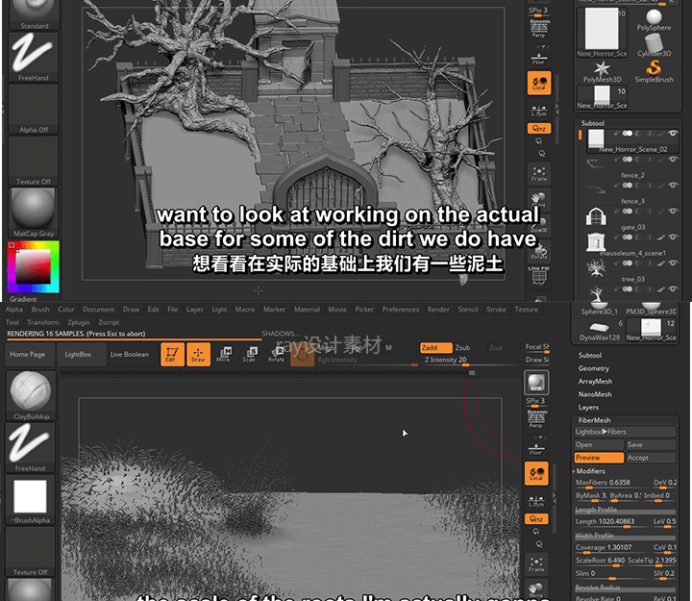Click Preview in FiberMesh

pyautogui.click(x=600, y=458)
